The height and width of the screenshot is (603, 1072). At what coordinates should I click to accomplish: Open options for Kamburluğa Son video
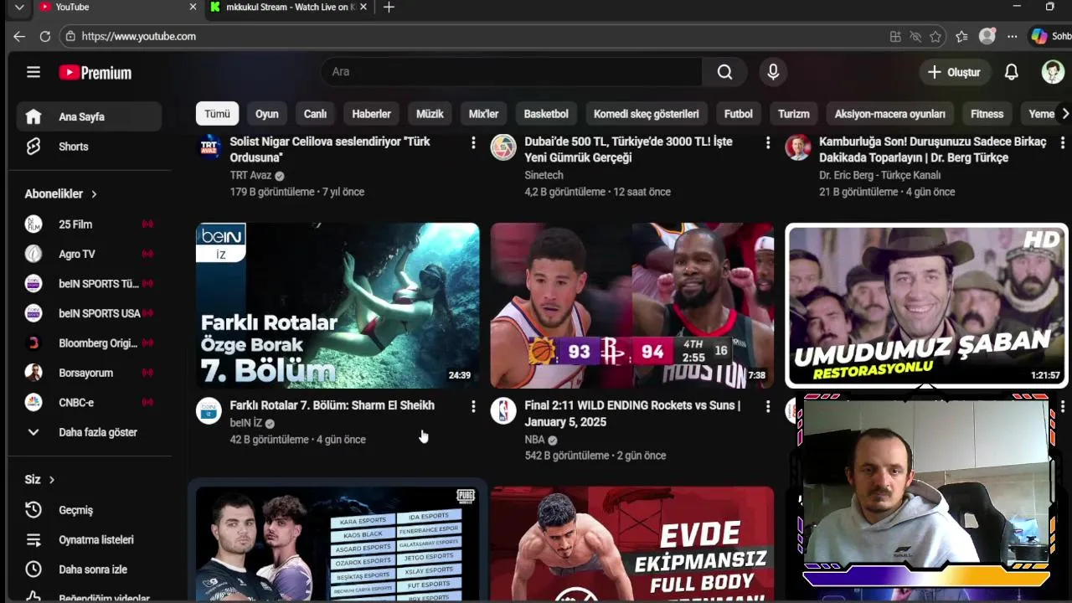click(x=1063, y=143)
